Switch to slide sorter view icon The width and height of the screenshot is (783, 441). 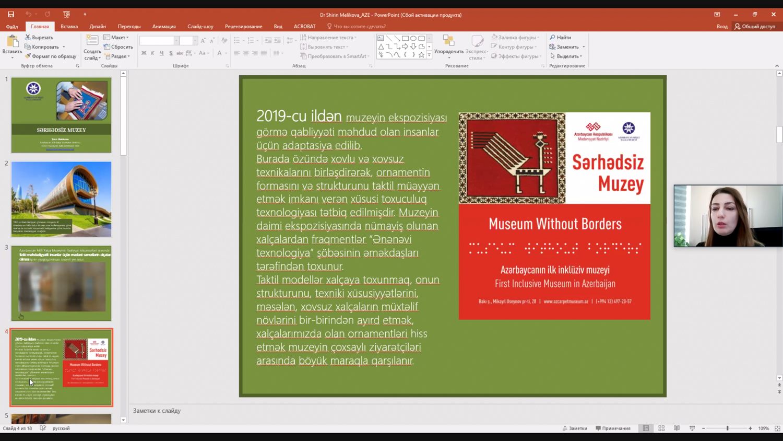(661, 428)
